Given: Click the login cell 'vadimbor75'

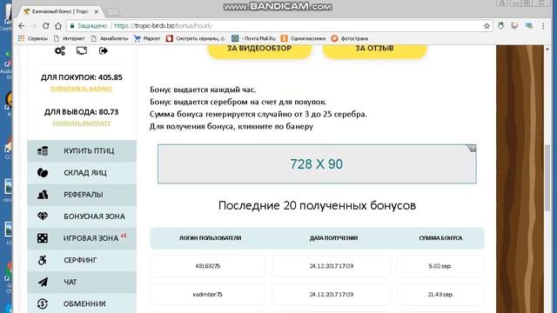Looking at the screenshot, I should [207, 295].
